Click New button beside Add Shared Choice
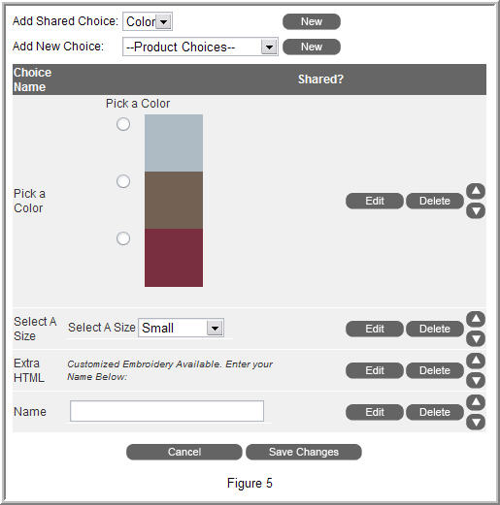The image size is (500, 505). point(312,21)
